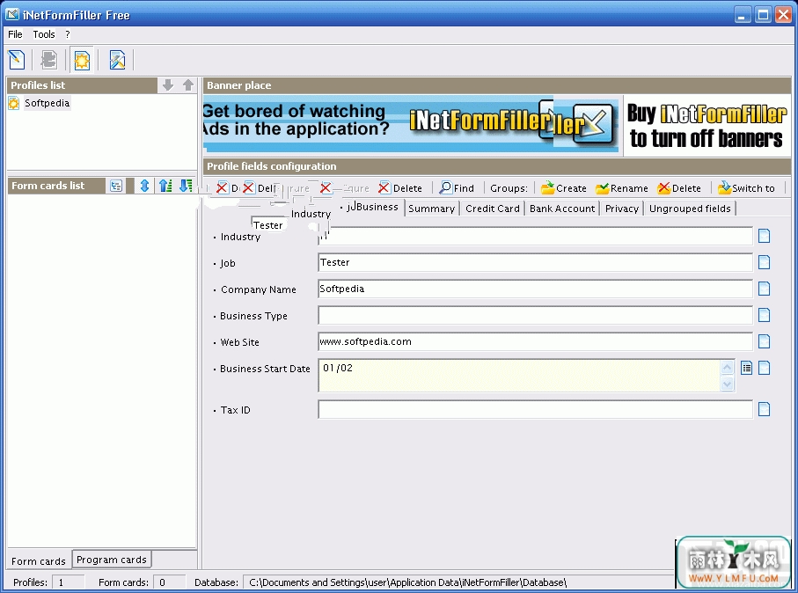Click the Business Start Date scroll up arrow

(728, 367)
